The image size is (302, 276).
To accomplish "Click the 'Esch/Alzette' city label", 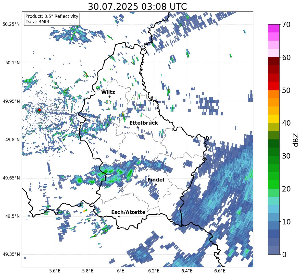I will [x=128, y=212].
